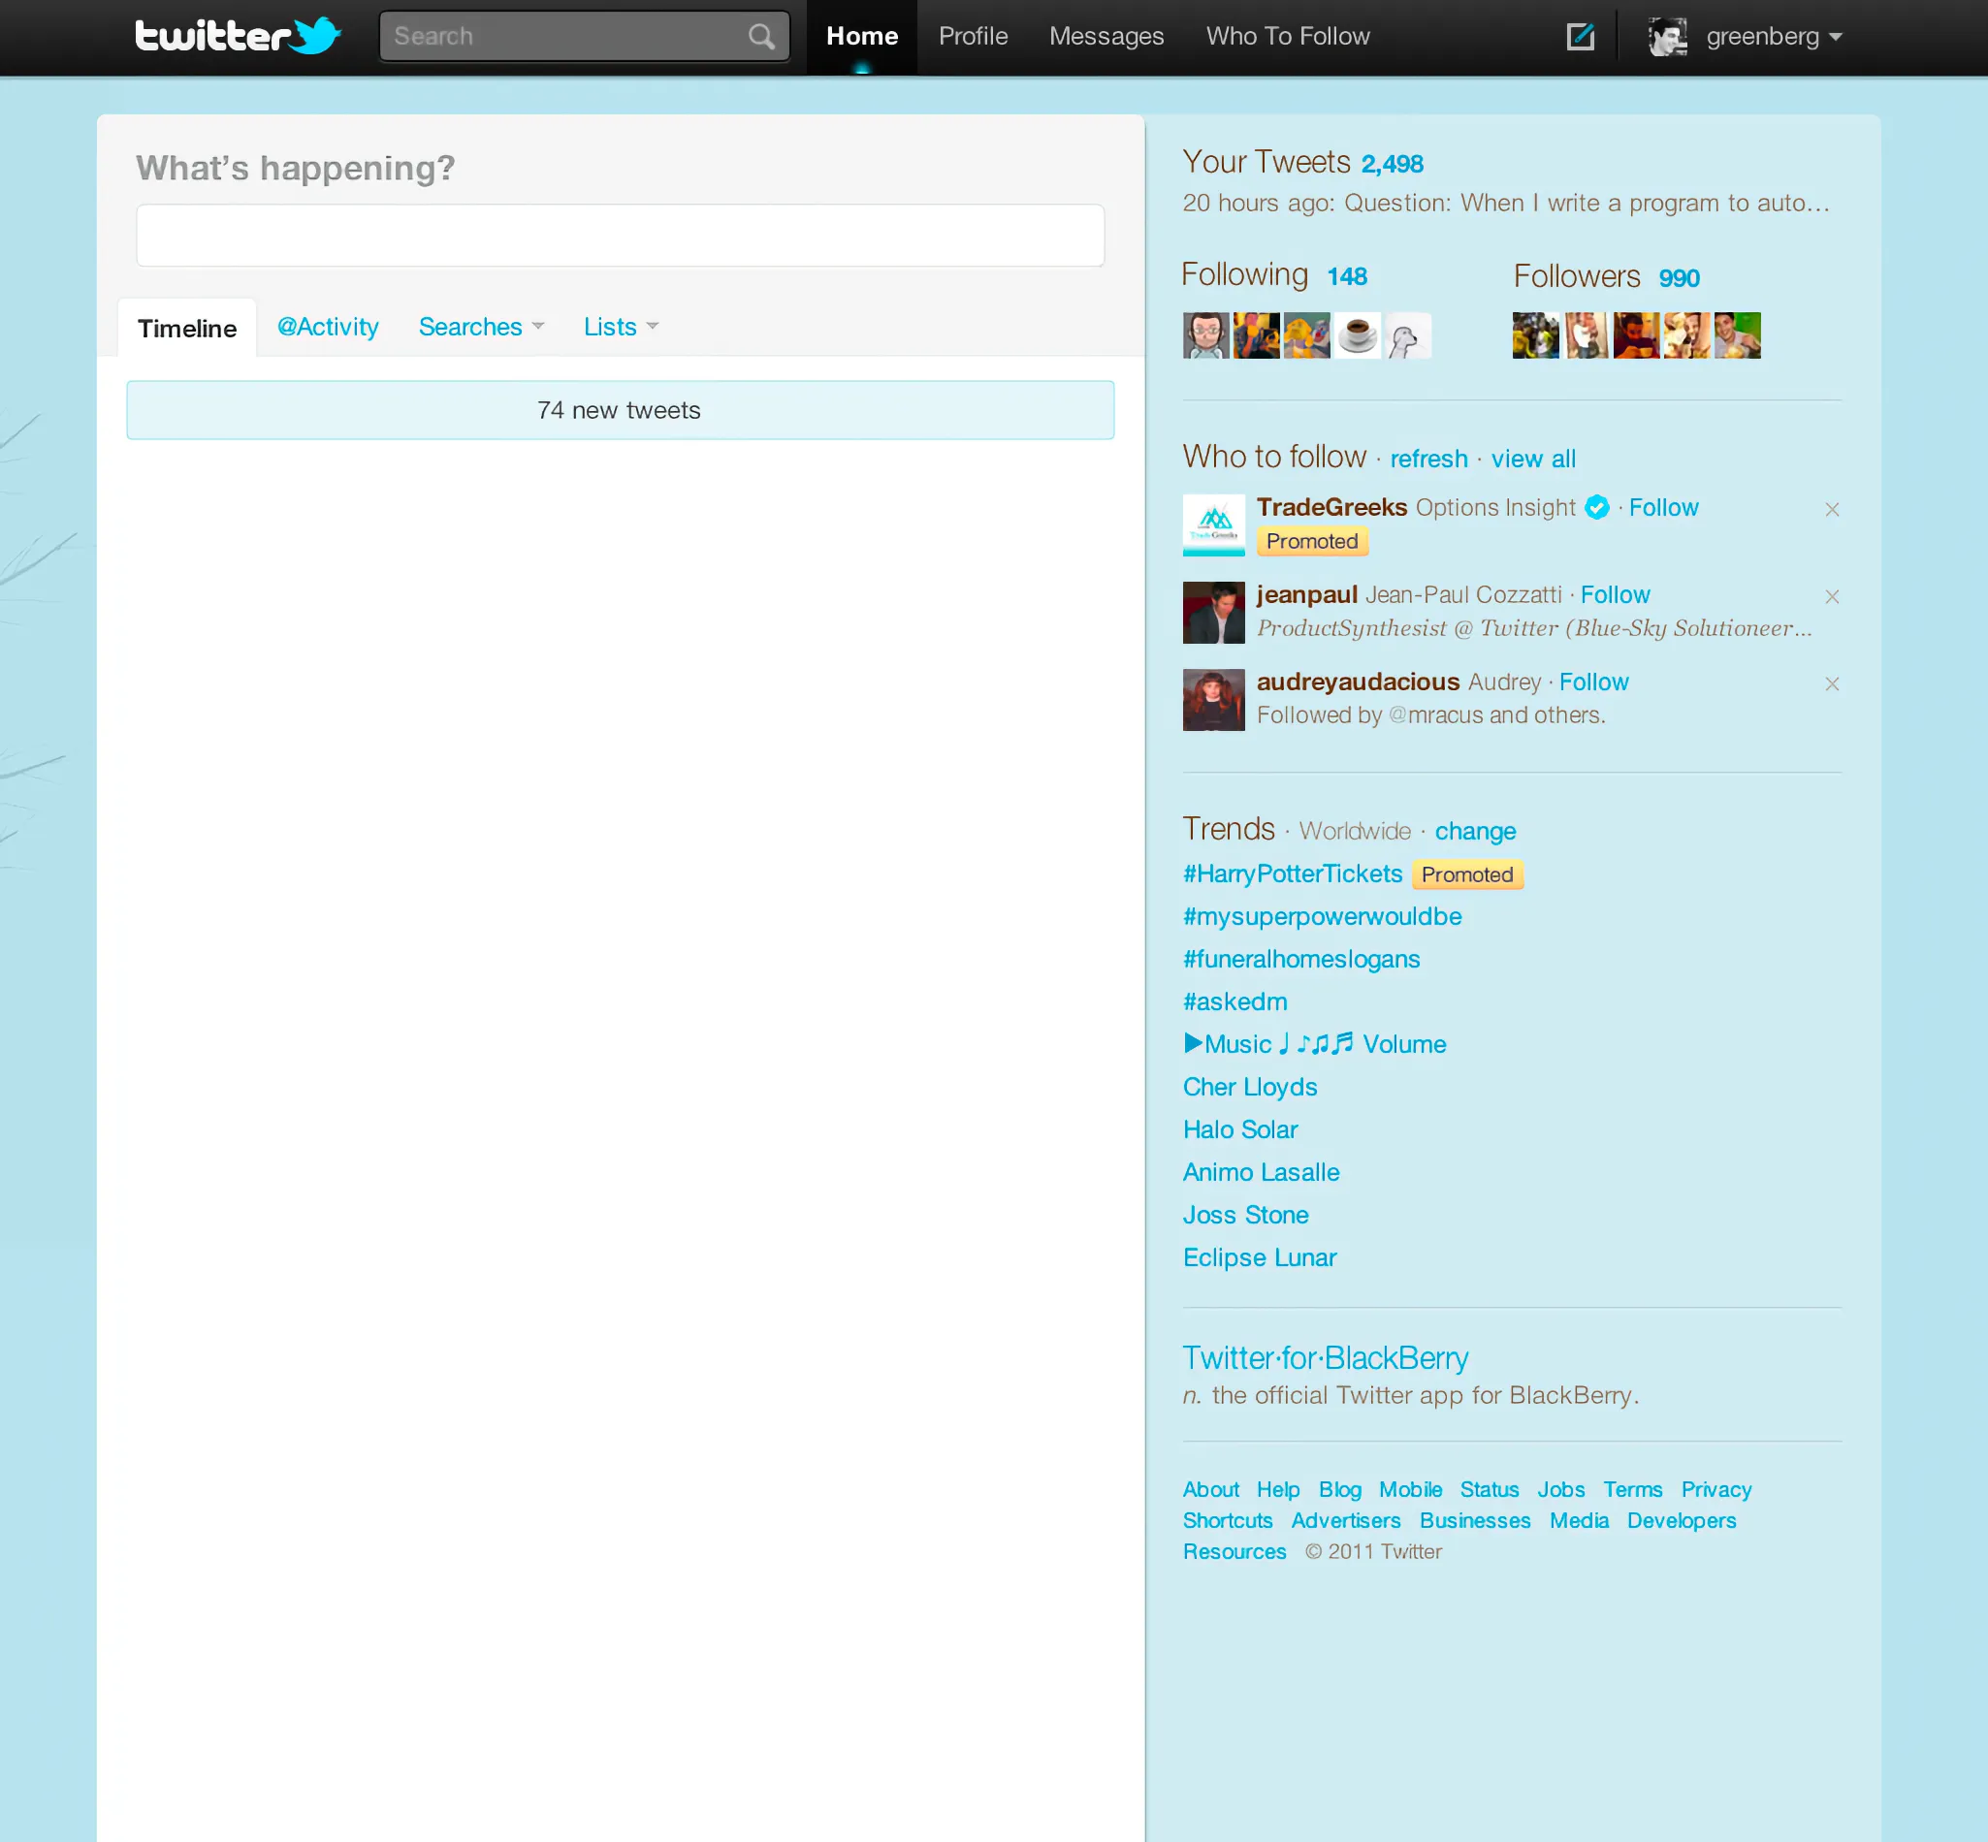Open the Followers count 990
Image resolution: width=1988 pixels, height=1842 pixels.
tap(1679, 278)
